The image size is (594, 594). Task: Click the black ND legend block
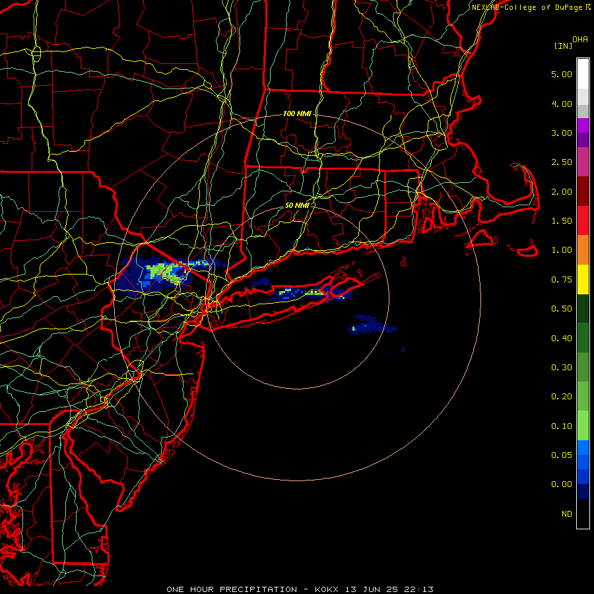(x=583, y=513)
